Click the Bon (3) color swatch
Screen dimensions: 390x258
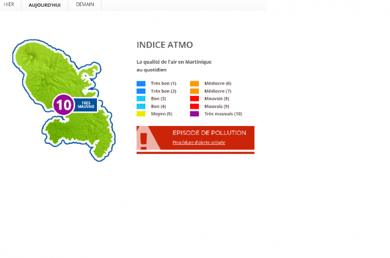click(141, 99)
